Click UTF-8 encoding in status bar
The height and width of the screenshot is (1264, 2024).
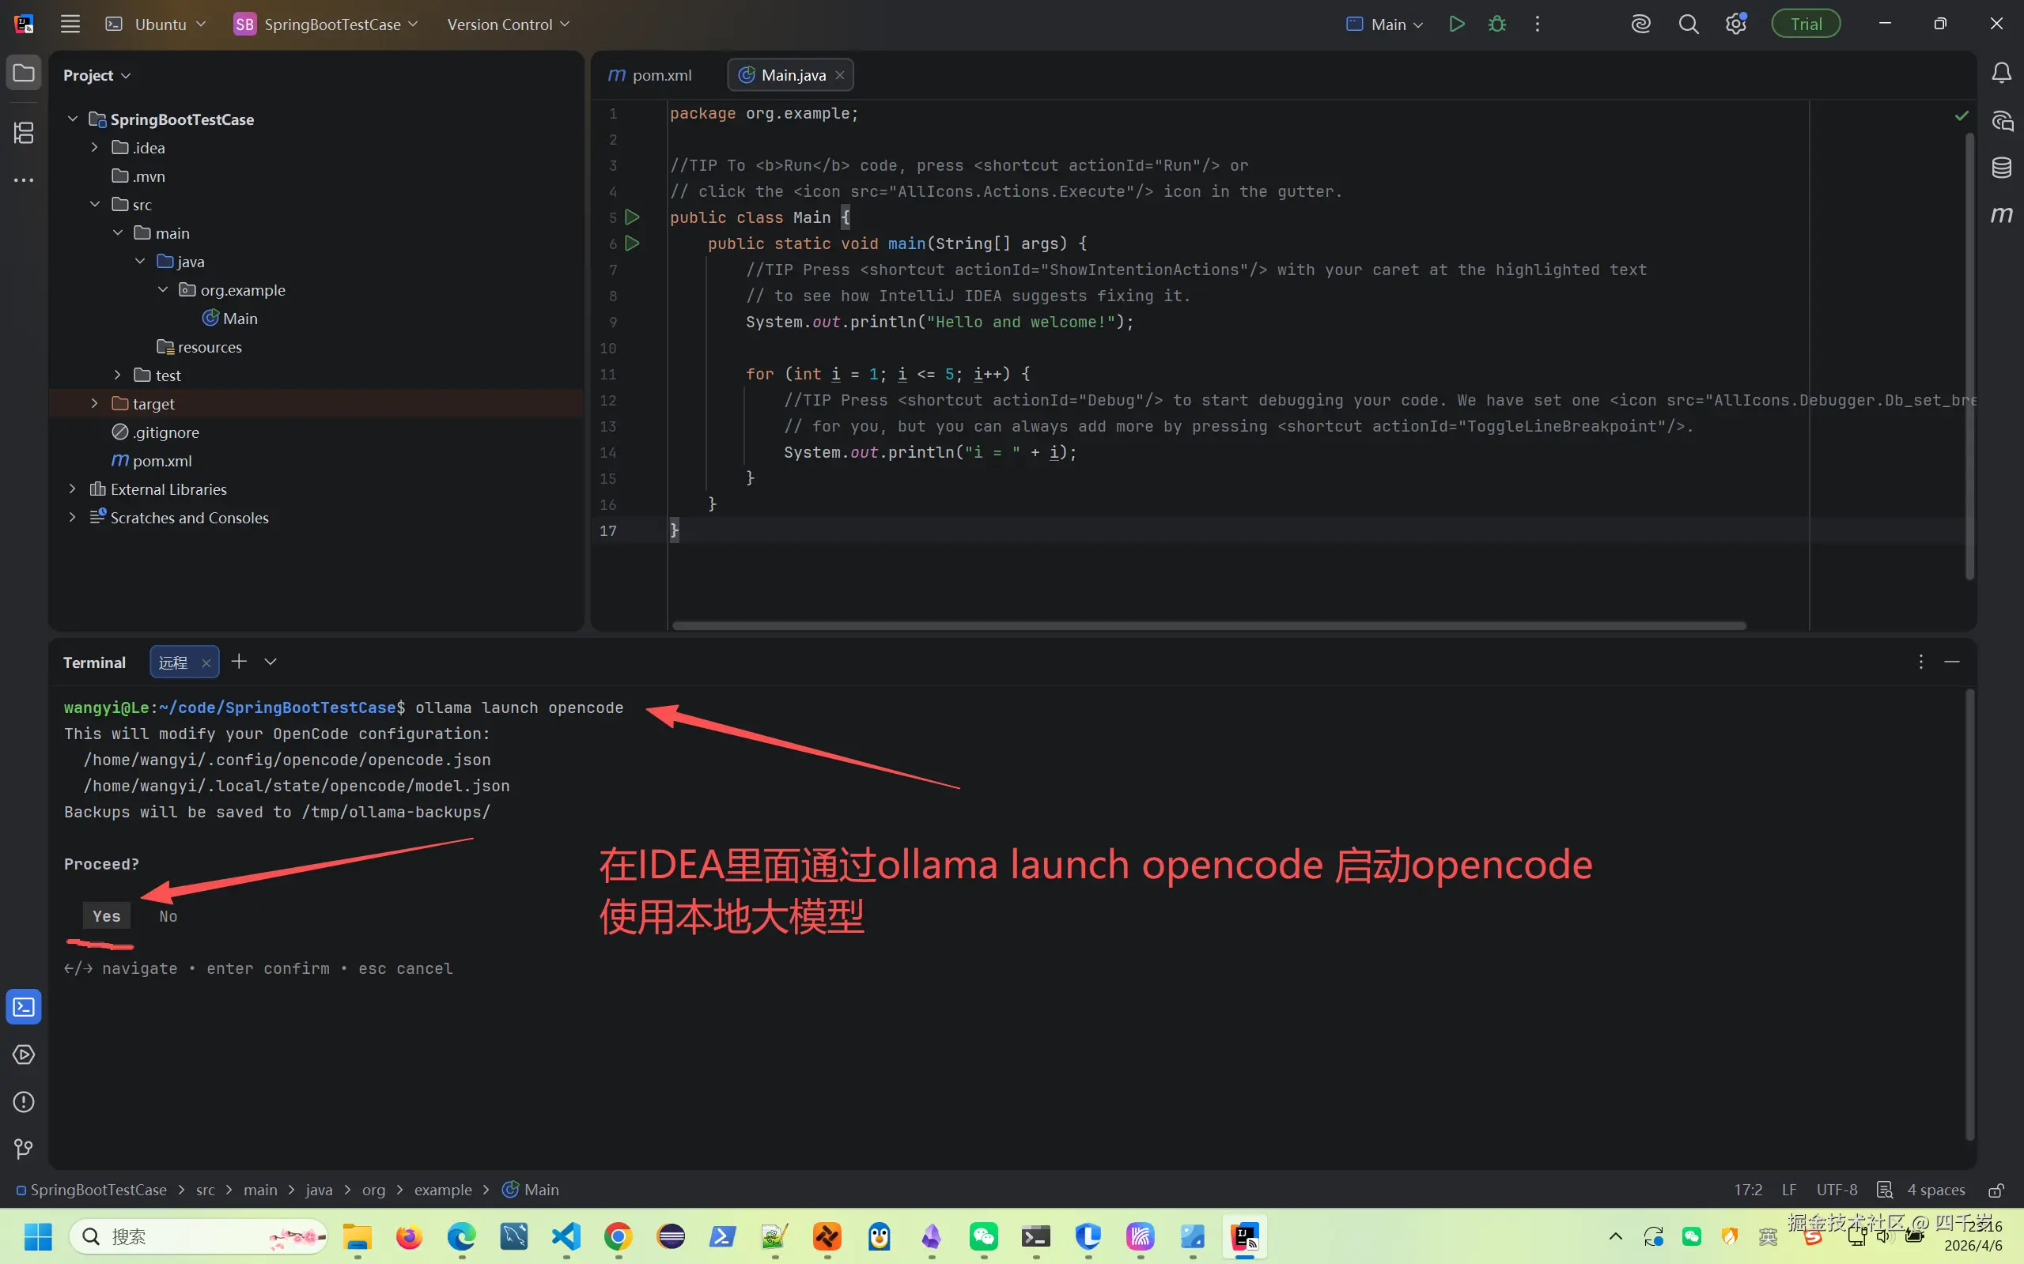coord(1837,1190)
